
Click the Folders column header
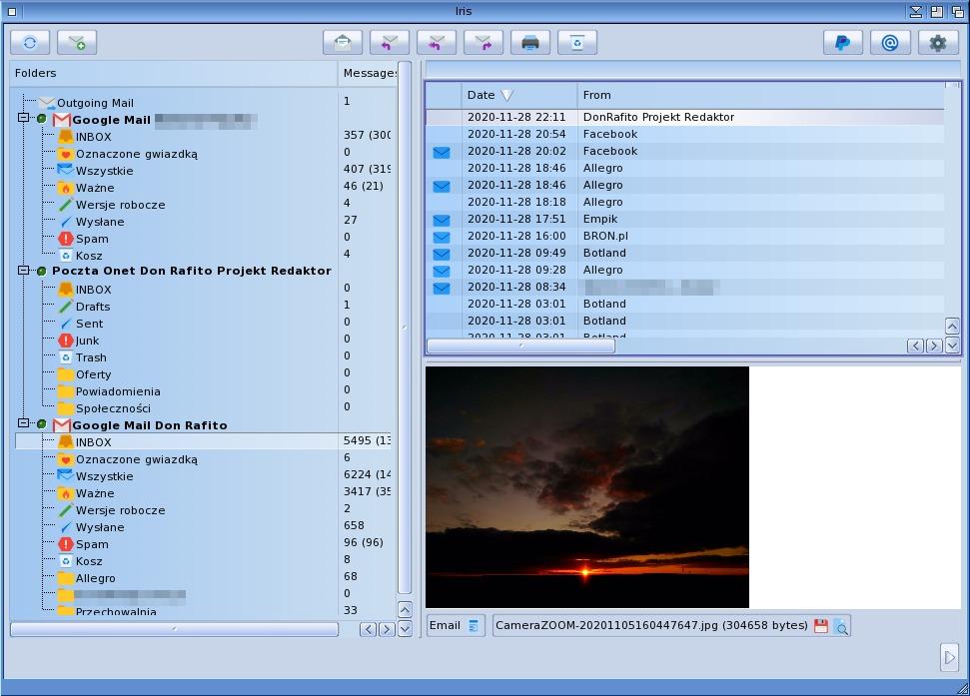174,74
